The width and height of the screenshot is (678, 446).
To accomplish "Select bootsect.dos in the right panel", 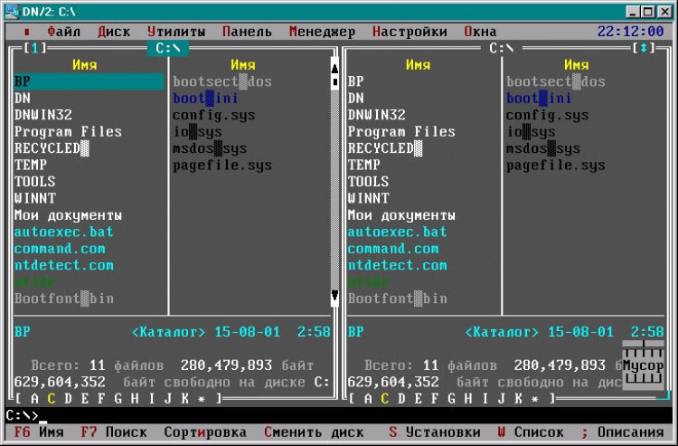I will click(556, 81).
